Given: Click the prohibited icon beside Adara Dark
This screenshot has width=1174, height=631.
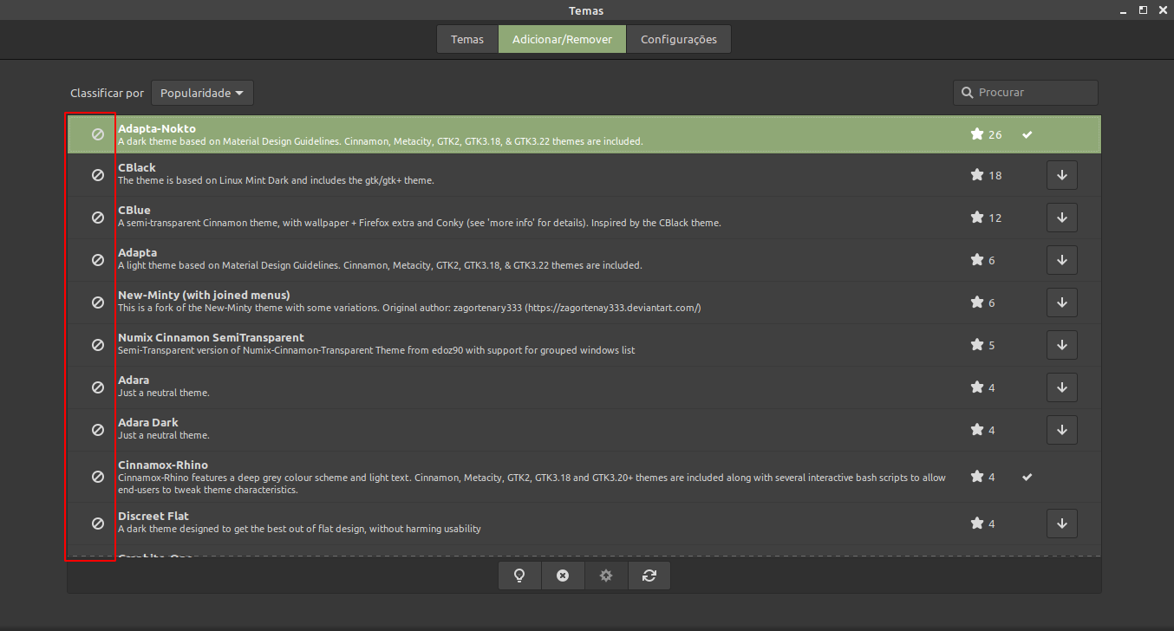Looking at the screenshot, I should point(98,430).
